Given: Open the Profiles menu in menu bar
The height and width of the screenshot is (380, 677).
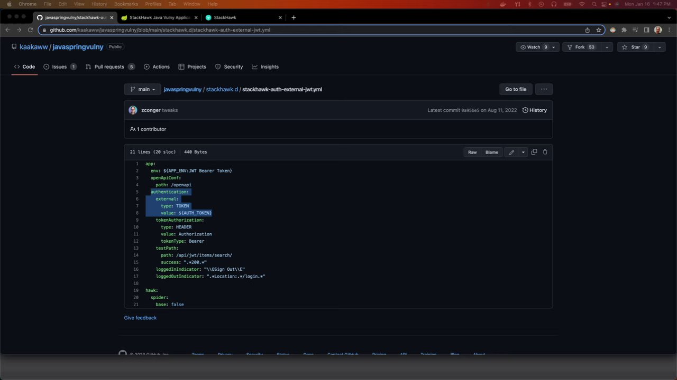Looking at the screenshot, I should (x=153, y=4).
